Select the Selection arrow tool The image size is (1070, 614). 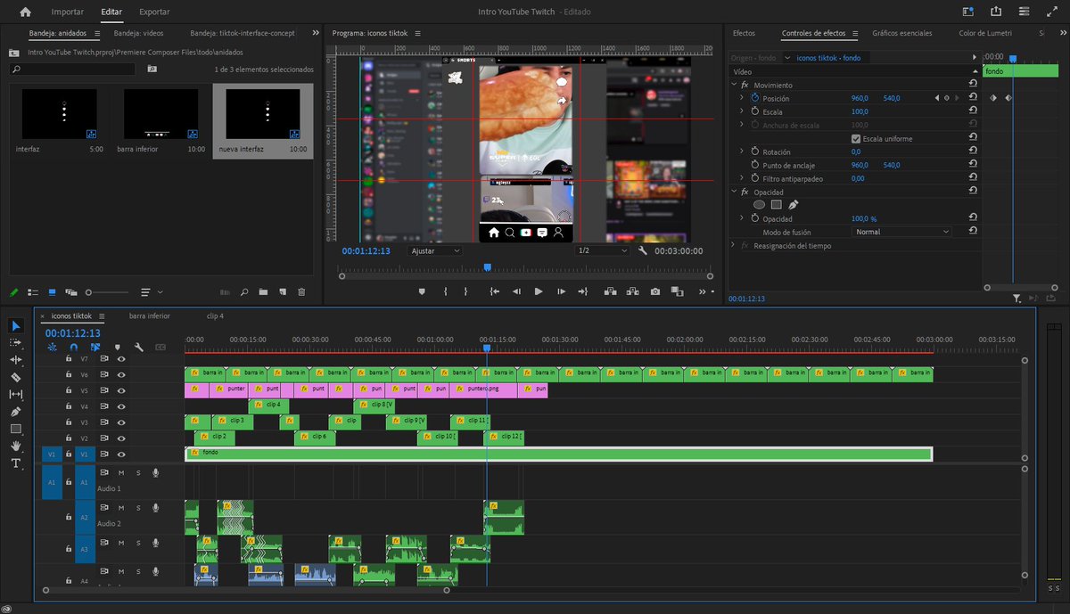coord(16,326)
